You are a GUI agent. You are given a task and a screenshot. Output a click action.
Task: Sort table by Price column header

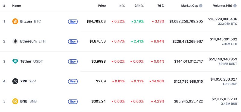(x=102, y=6)
